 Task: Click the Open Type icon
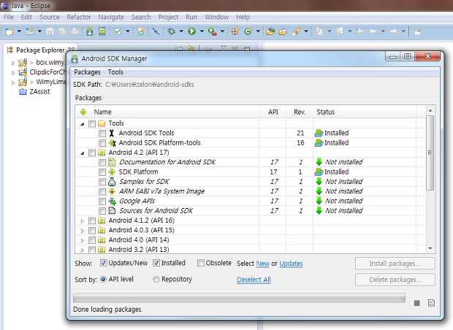pos(270,31)
